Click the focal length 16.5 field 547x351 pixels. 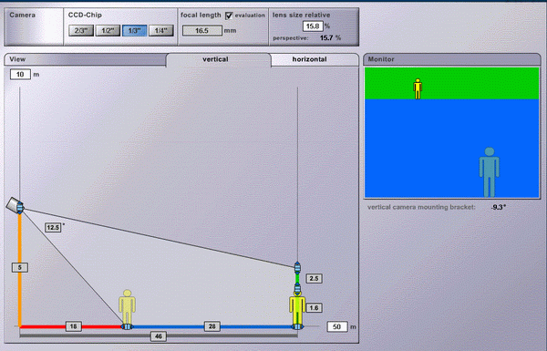coord(202,31)
